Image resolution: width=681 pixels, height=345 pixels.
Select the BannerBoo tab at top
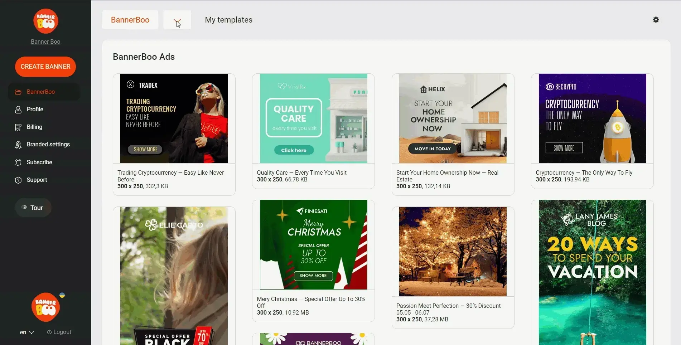[130, 20]
